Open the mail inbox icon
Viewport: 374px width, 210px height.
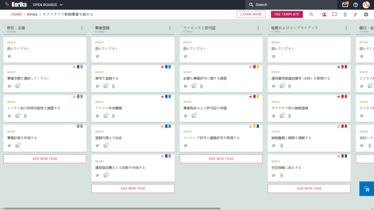pyautogui.click(x=345, y=4)
